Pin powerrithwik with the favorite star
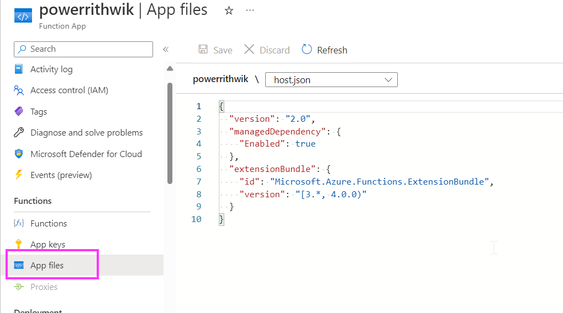This screenshot has width=563, height=313. coord(229,10)
